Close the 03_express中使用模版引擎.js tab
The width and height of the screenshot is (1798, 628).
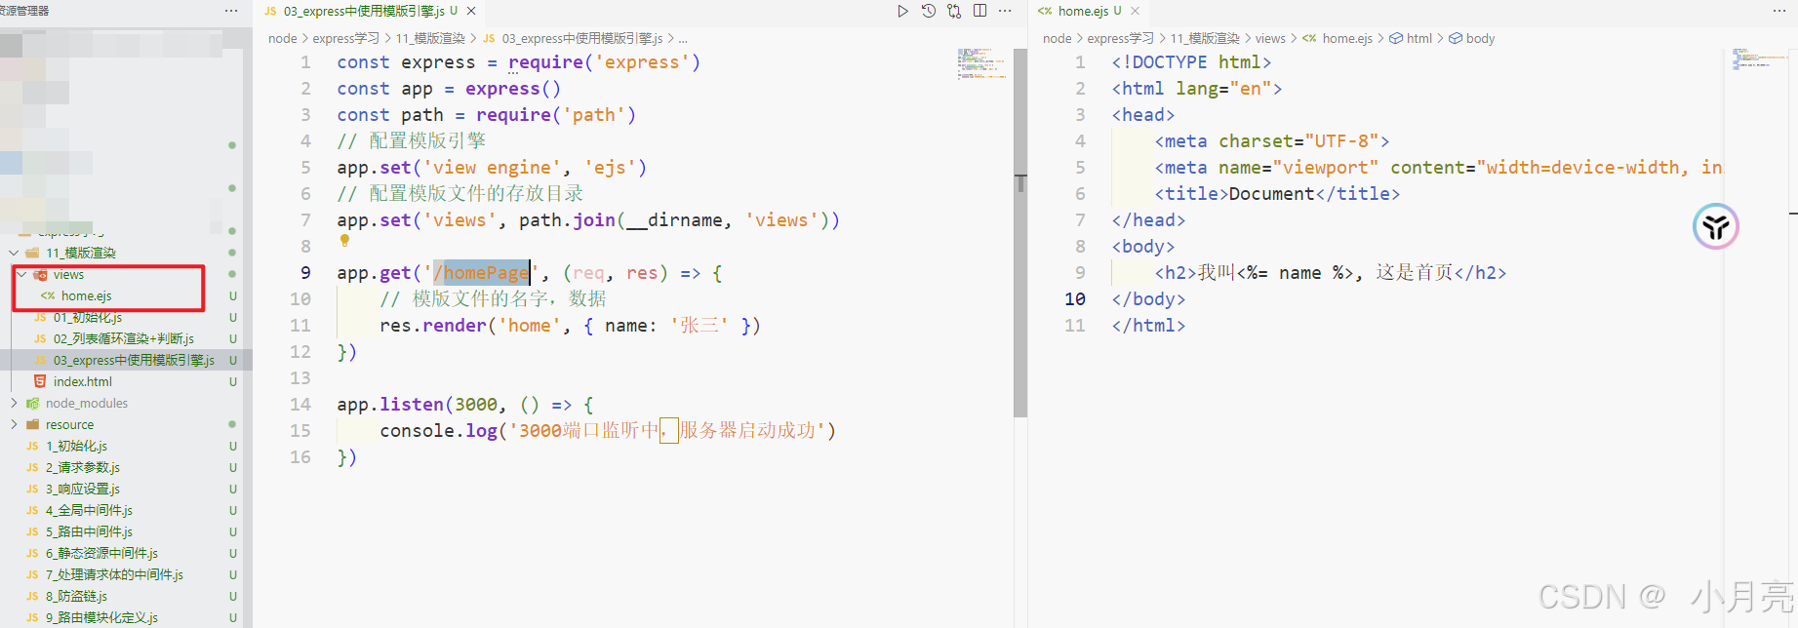pyautogui.click(x=471, y=11)
